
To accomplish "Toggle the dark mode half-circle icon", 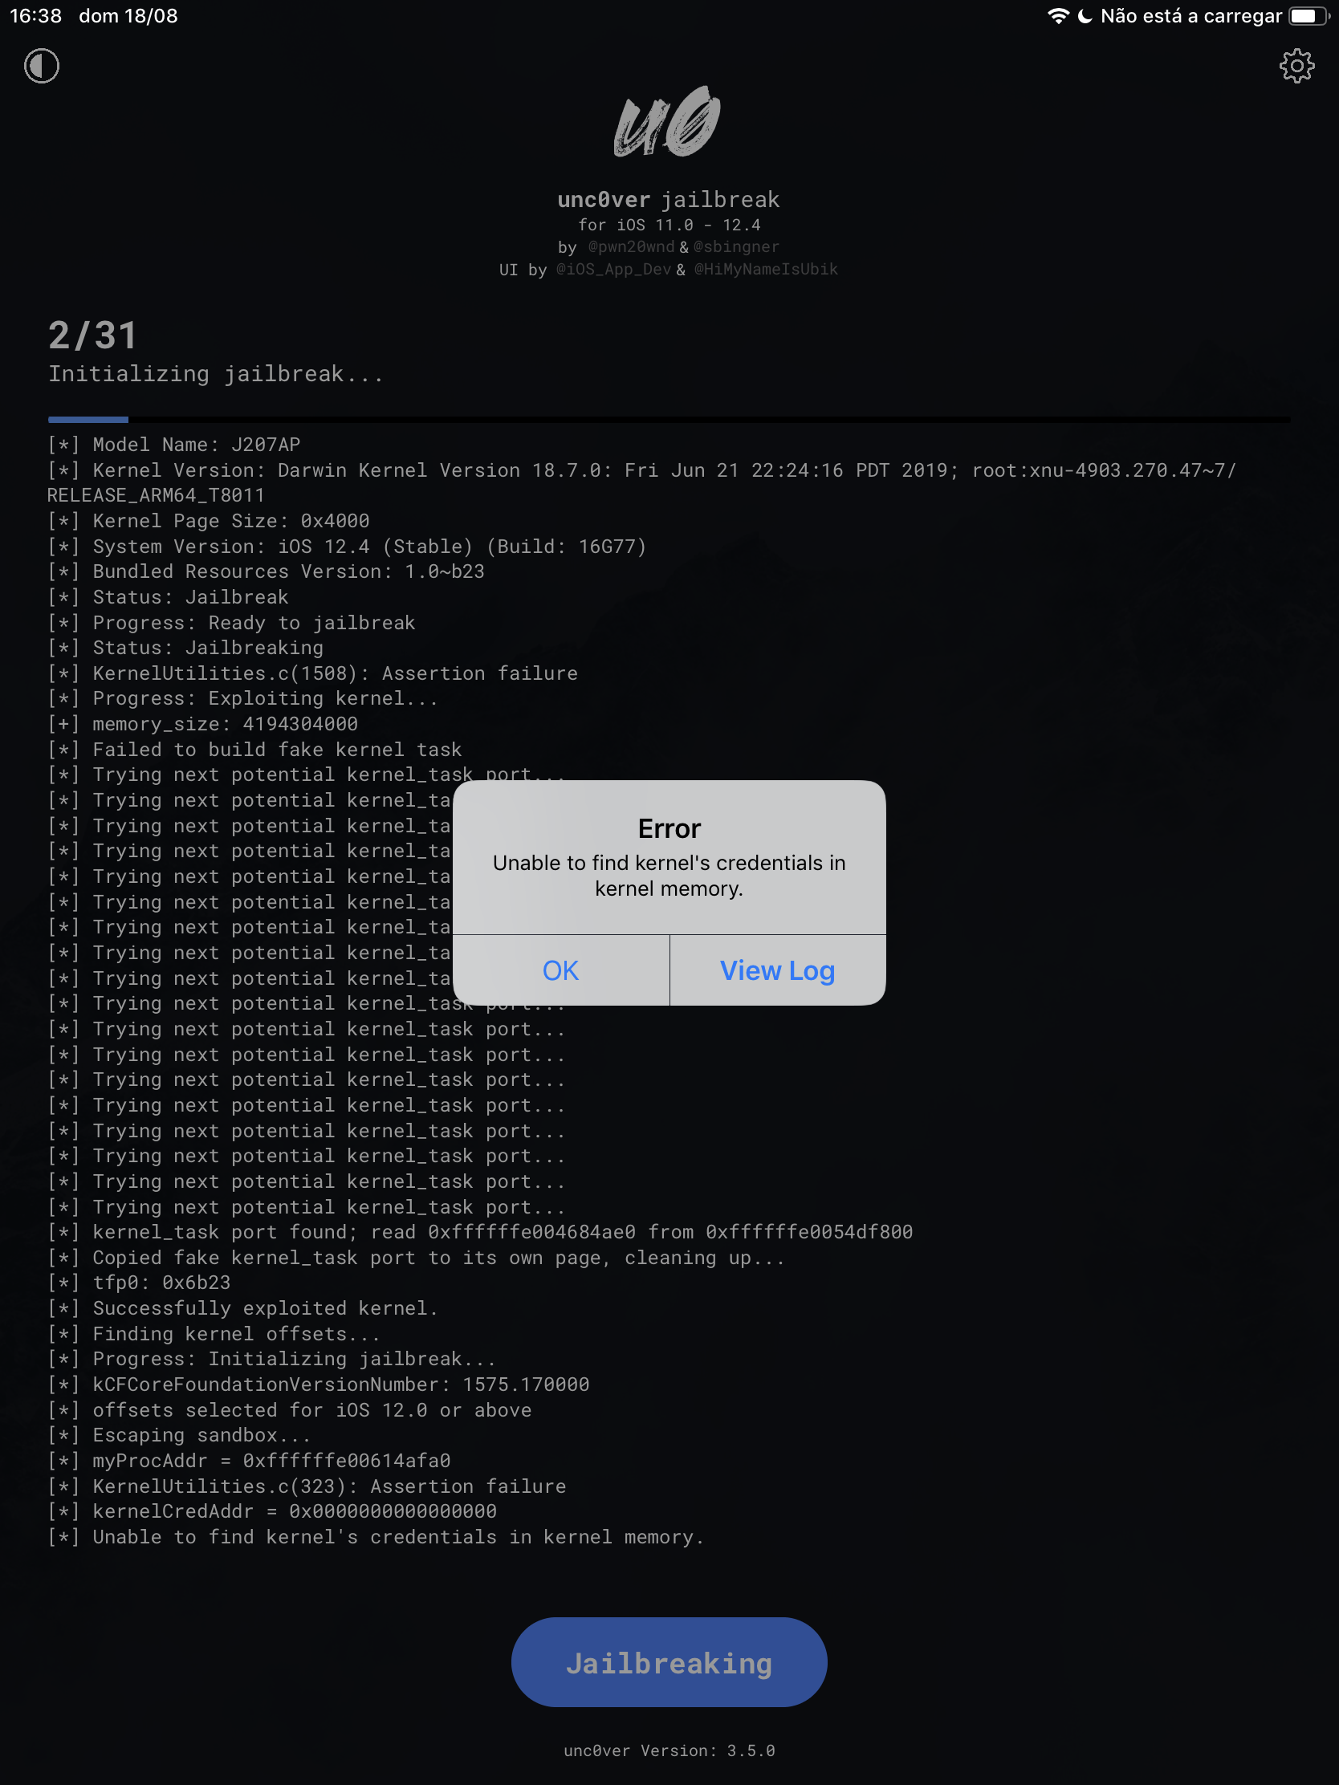I will pos(41,66).
